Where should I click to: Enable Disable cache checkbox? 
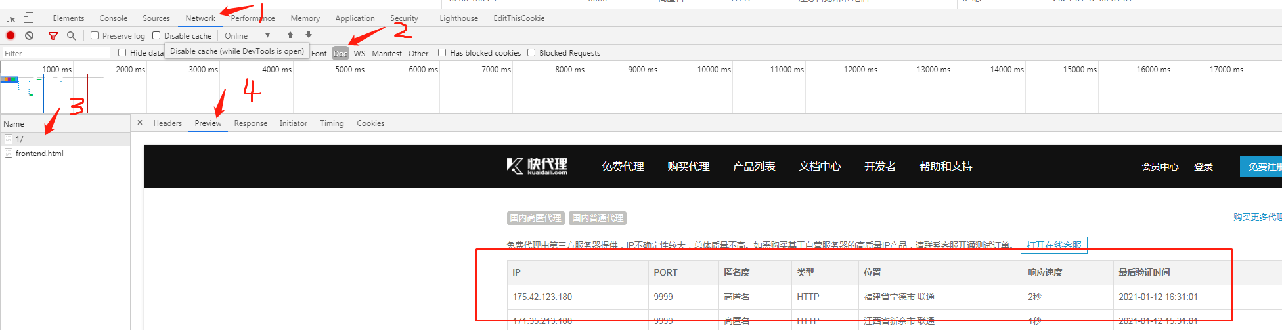point(156,35)
